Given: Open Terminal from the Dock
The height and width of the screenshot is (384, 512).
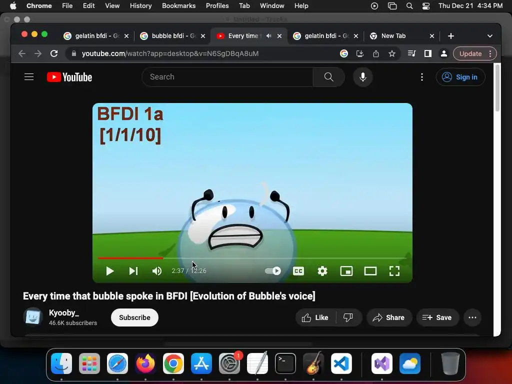Looking at the screenshot, I should (x=285, y=363).
